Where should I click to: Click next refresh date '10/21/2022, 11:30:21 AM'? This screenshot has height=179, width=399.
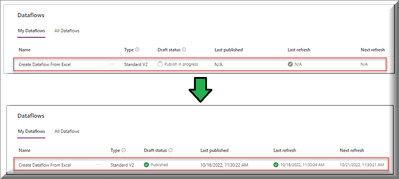362,165
